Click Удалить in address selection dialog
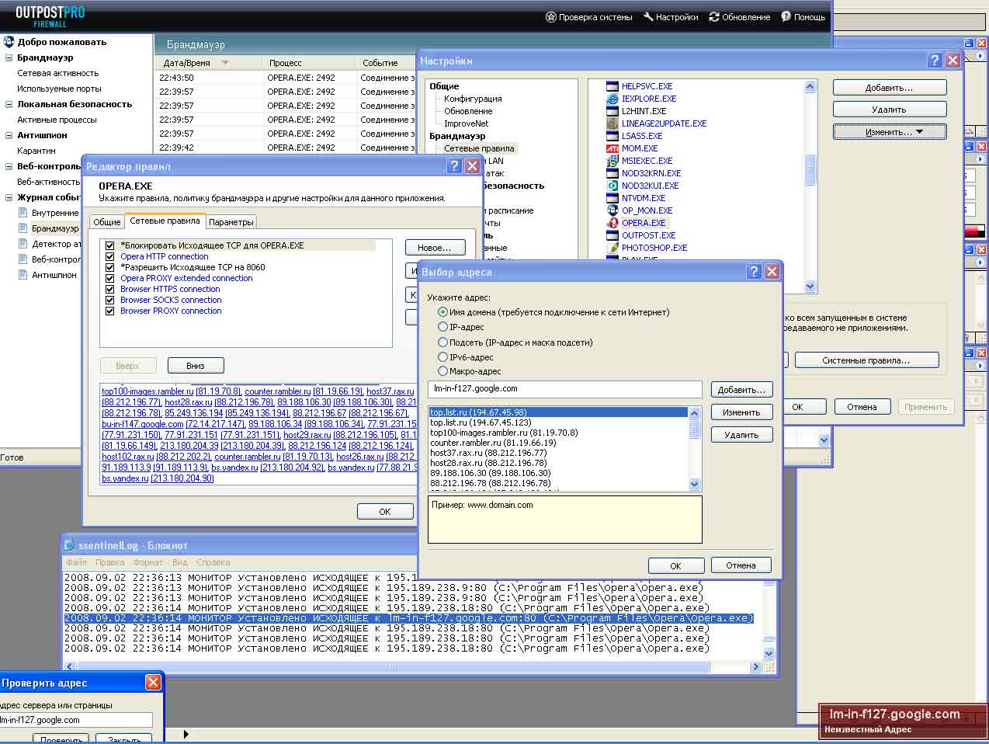The height and width of the screenshot is (744, 989). 741,435
